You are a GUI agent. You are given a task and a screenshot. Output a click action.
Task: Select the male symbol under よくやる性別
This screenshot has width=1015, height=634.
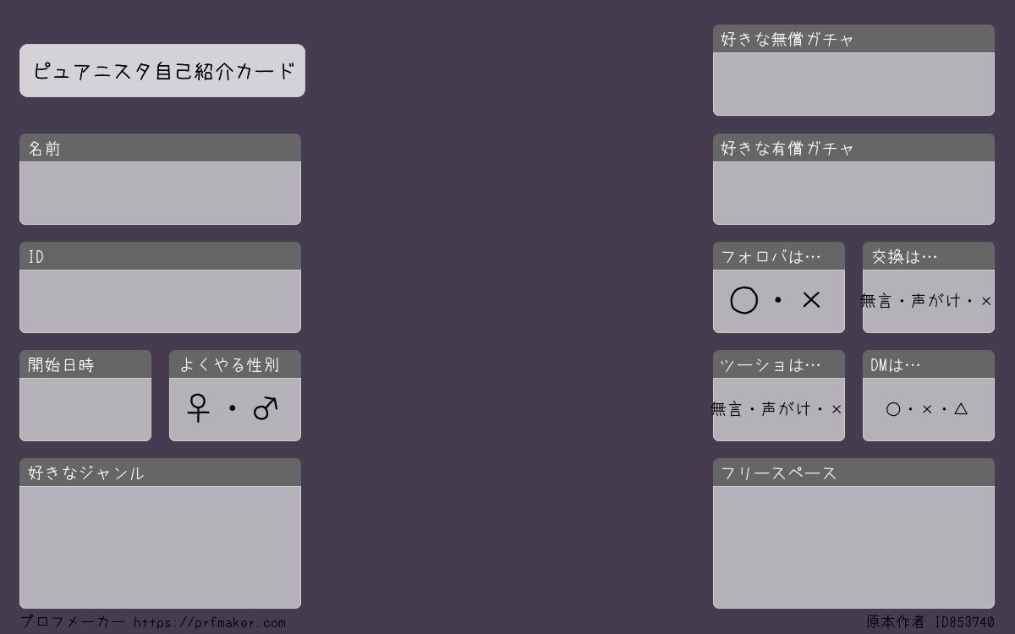(x=266, y=408)
